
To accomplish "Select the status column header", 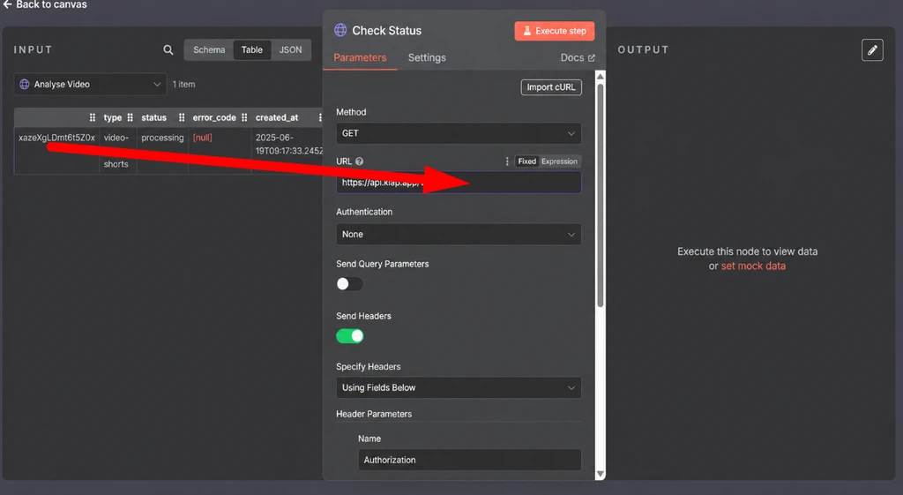I will click(x=153, y=117).
